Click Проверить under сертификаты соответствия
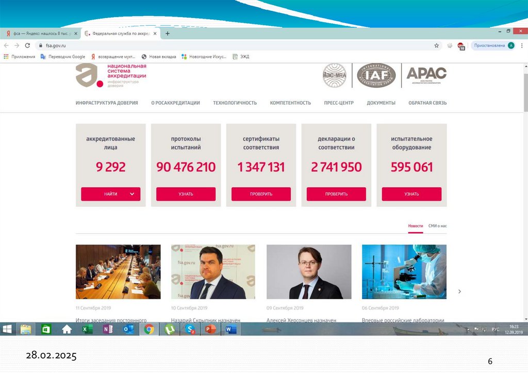528x373 pixels. click(261, 194)
